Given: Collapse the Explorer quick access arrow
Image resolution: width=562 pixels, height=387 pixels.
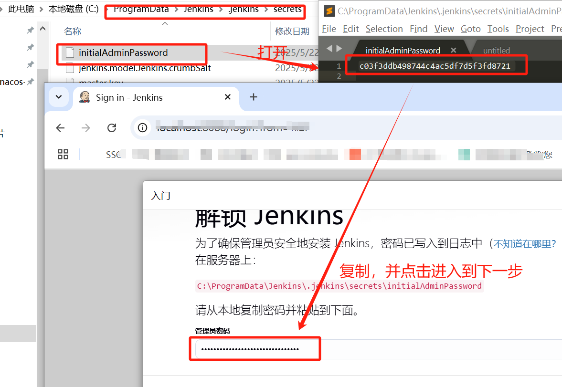Looking at the screenshot, I should (42, 29).
